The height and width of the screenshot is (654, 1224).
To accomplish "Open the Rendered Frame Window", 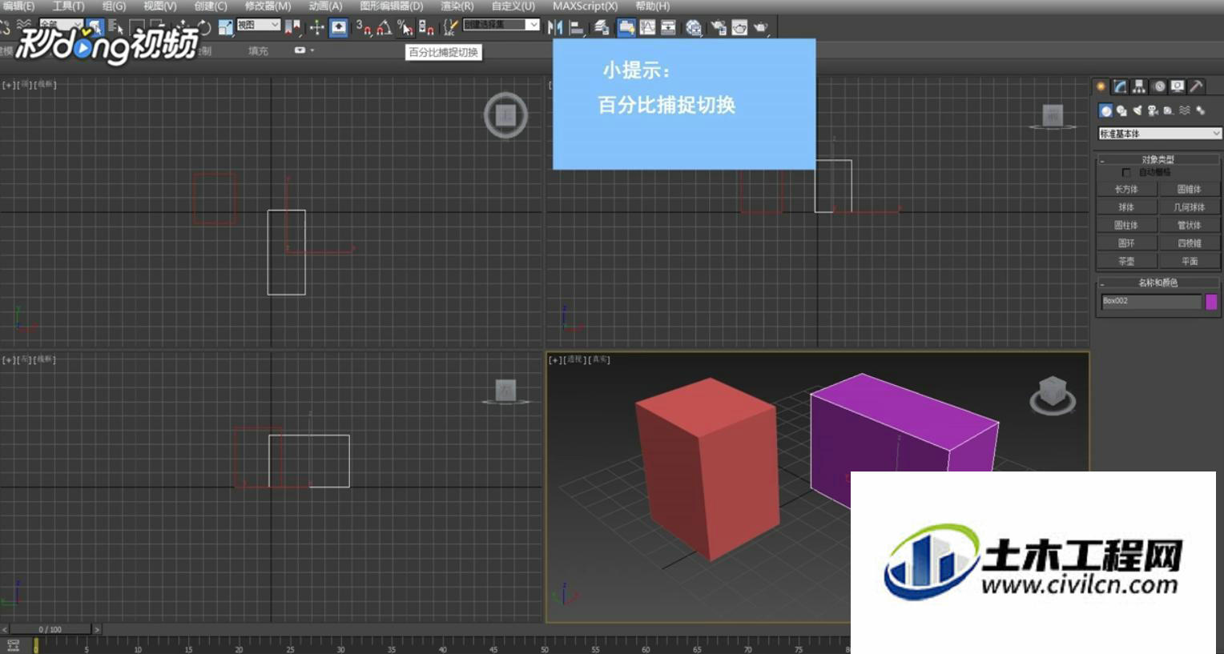I will pyautogui.click(x=739, y=28).
